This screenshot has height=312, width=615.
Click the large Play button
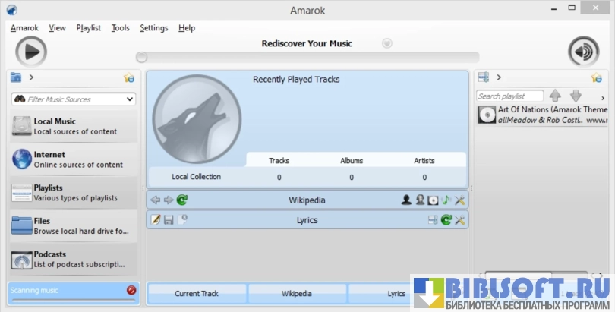click(x=31, y=52)
